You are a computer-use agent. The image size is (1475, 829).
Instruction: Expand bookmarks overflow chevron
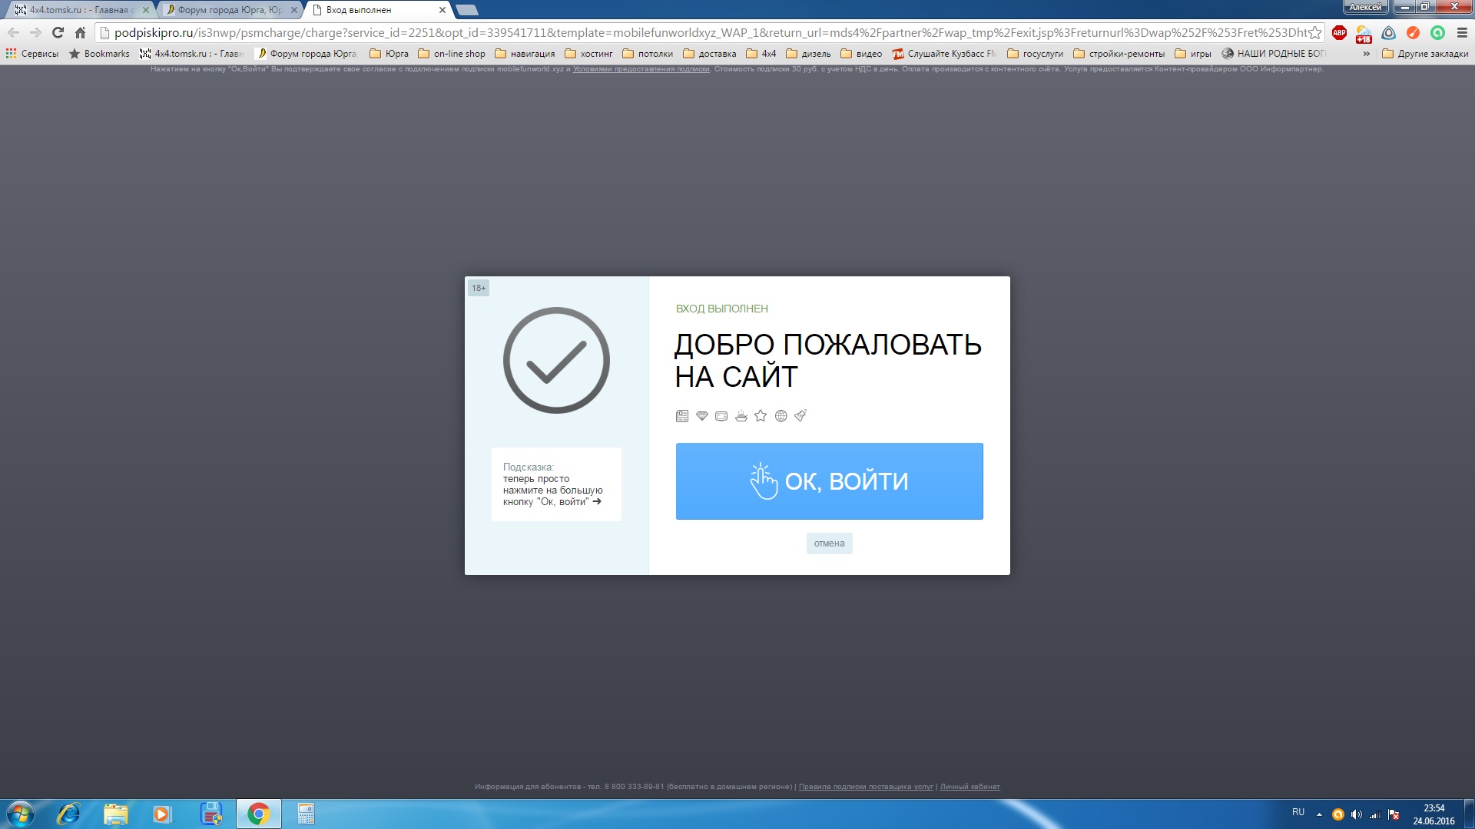(1366, 54)
